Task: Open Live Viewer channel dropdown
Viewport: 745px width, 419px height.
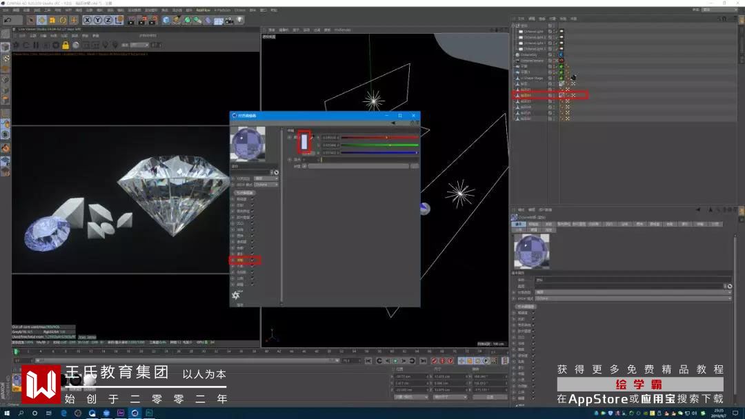Action: point(139,45)
